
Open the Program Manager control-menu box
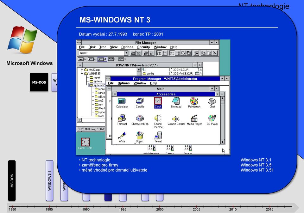[108, 79]
